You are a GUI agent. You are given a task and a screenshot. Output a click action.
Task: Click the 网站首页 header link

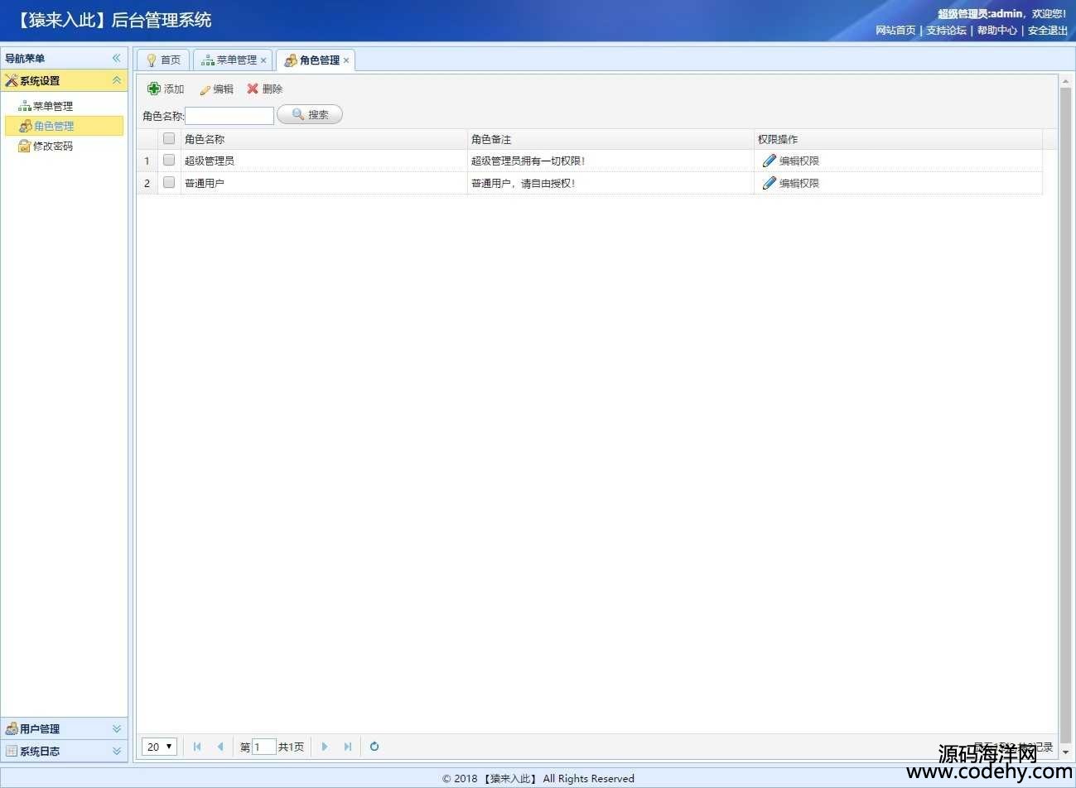pyautogui.click(x=895, y=31)
